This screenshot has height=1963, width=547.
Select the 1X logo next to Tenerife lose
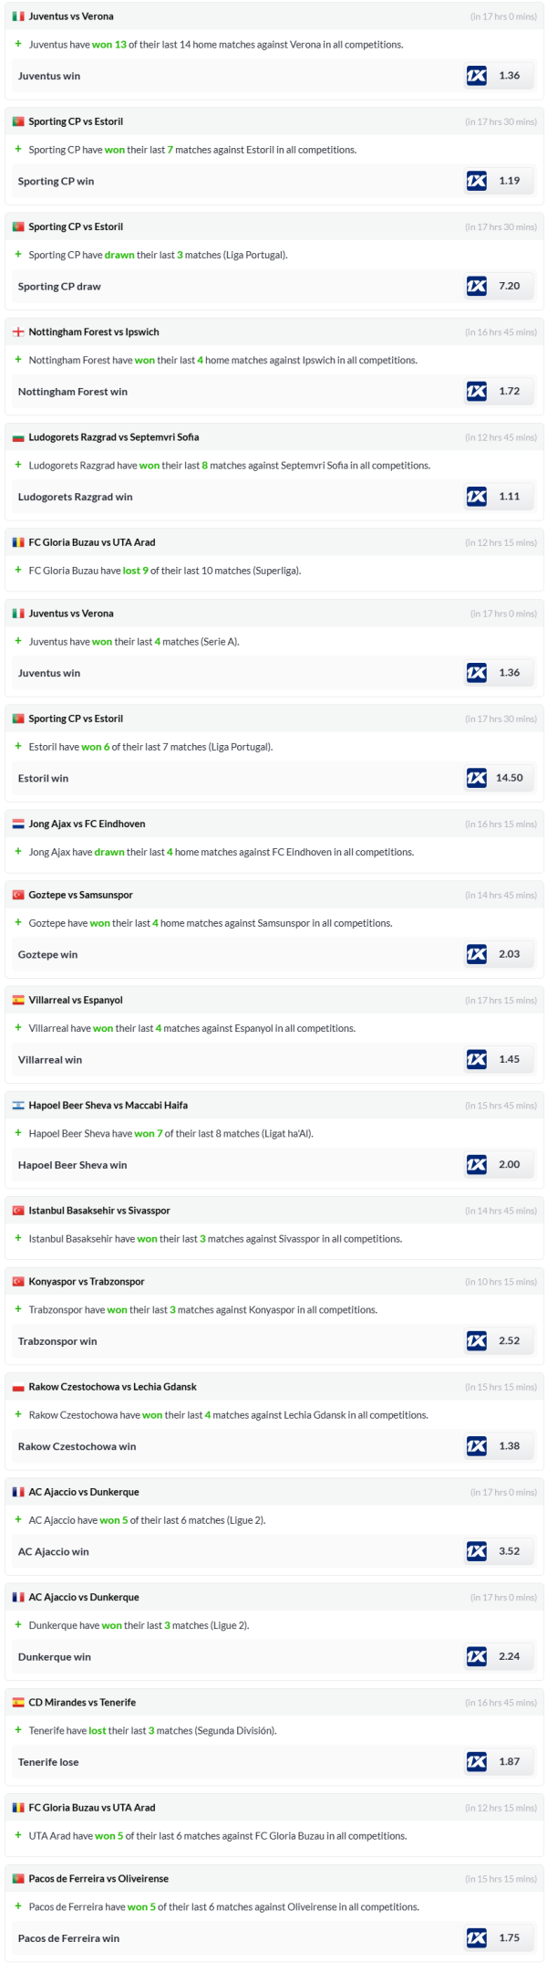[x=476, y=1761]
